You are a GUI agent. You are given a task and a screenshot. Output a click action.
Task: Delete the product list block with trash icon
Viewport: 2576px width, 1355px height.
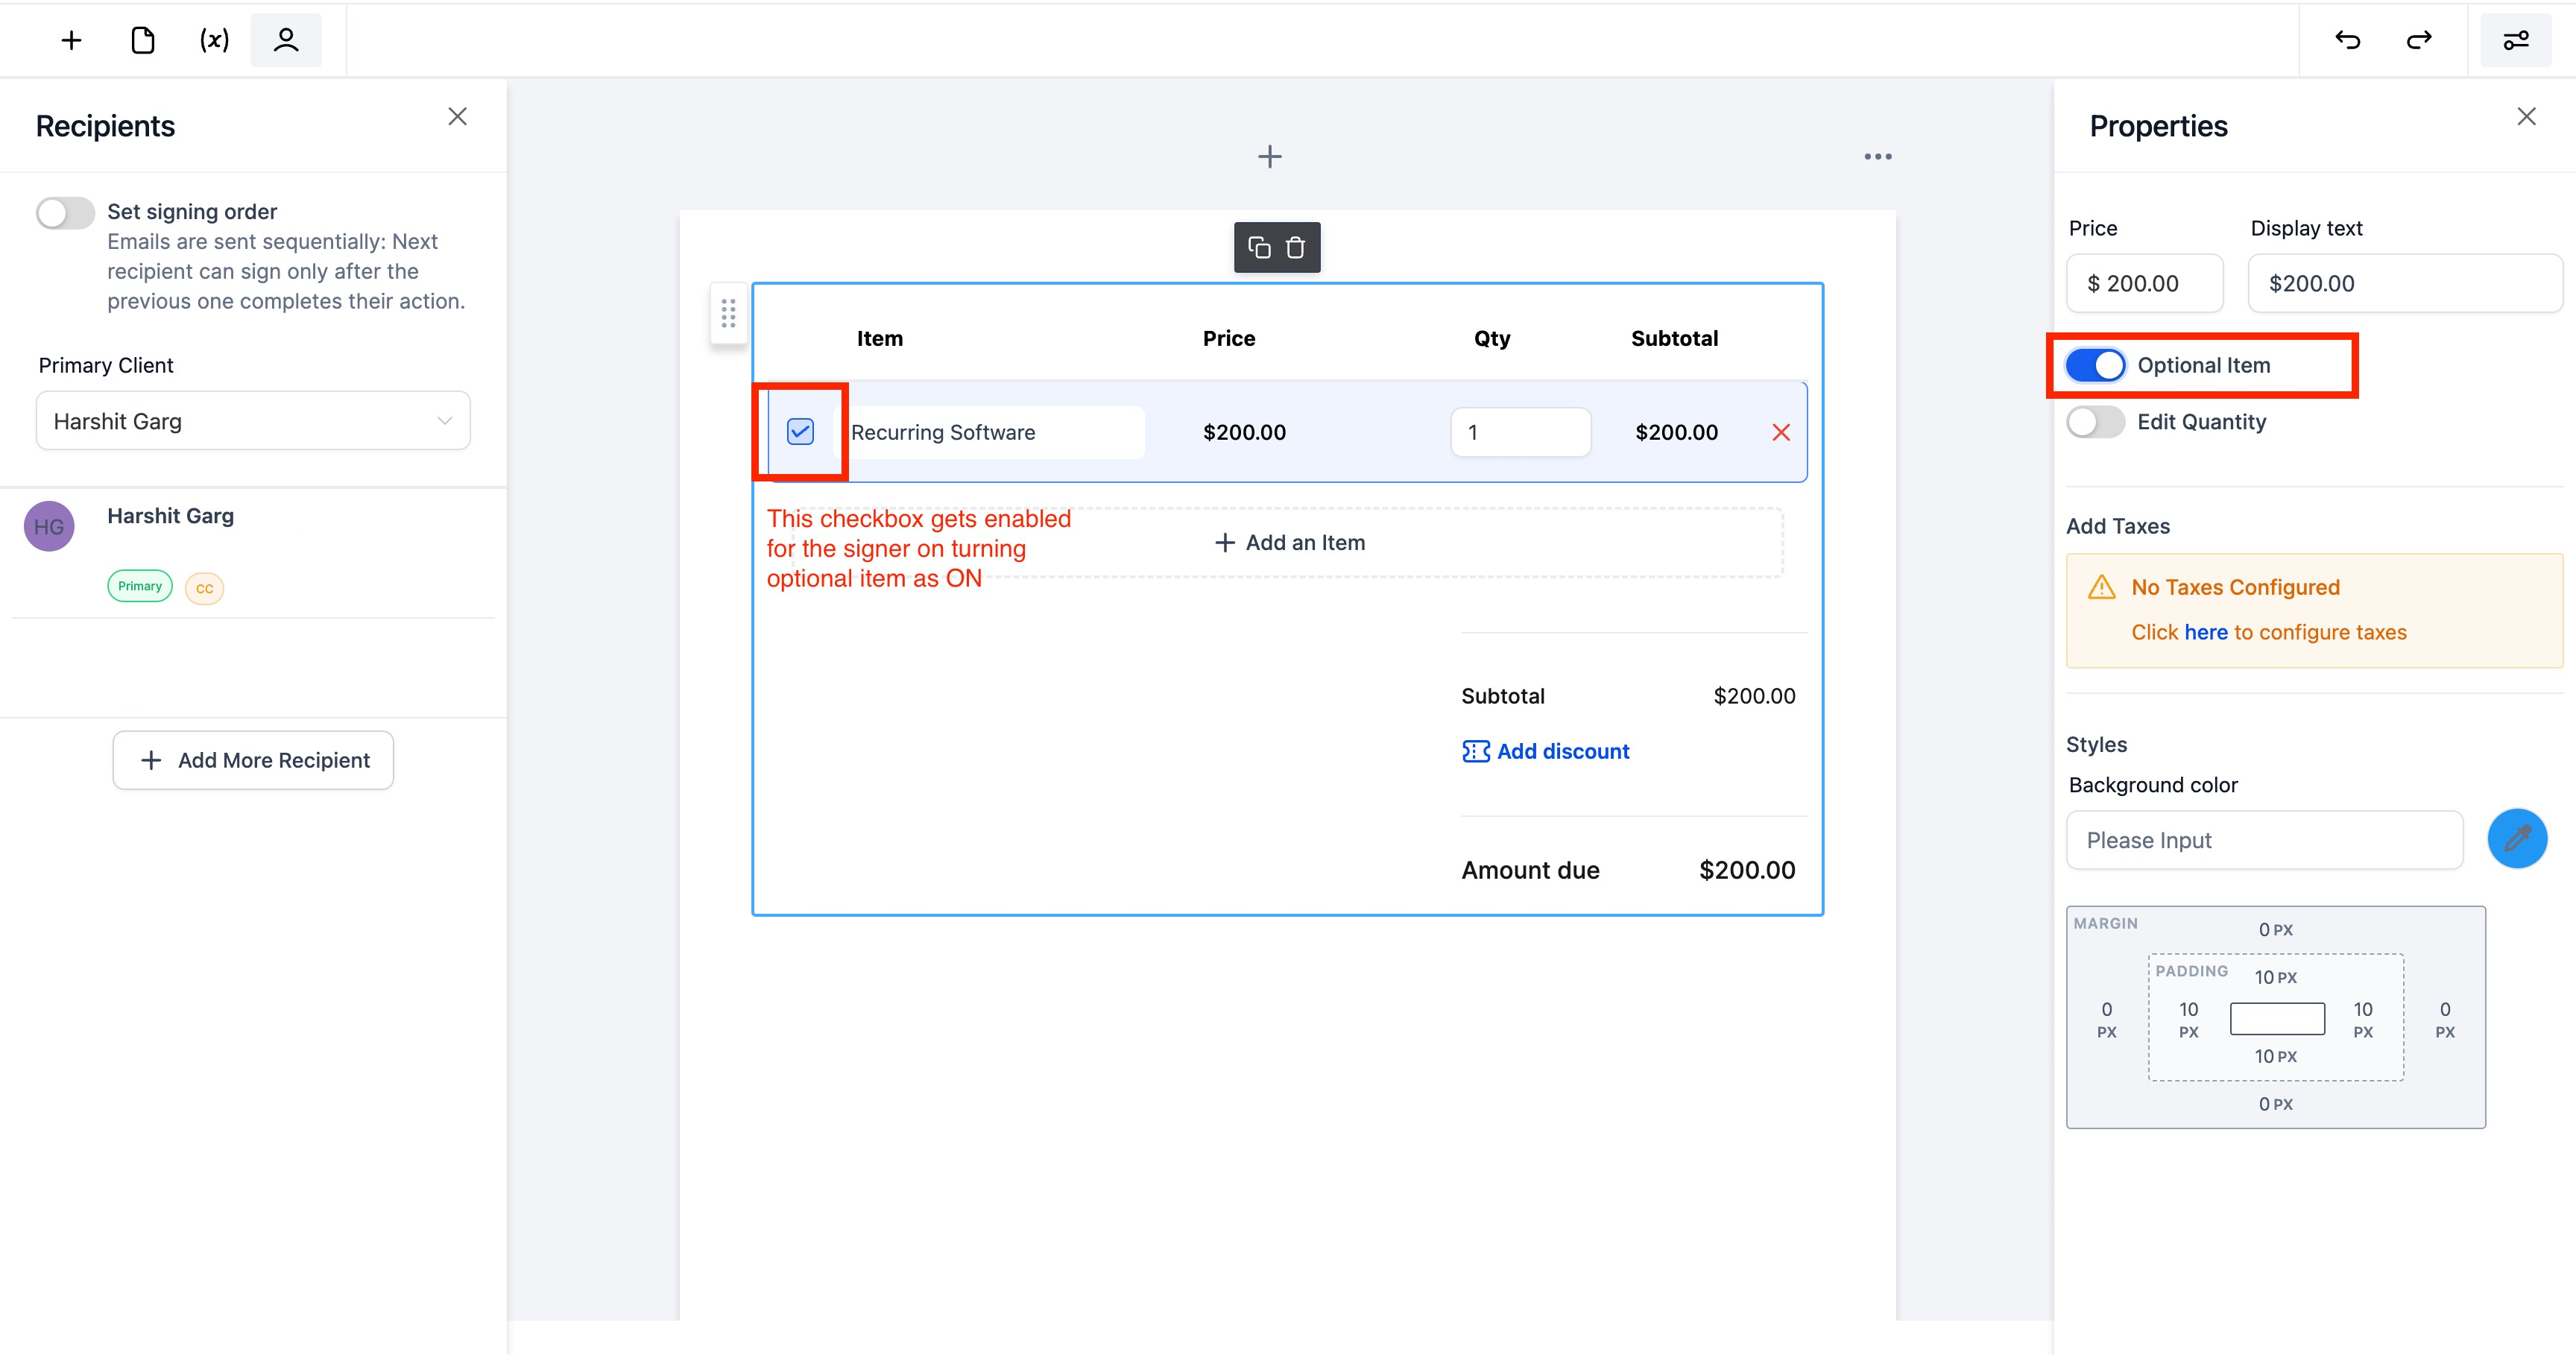pos(1295,247)
